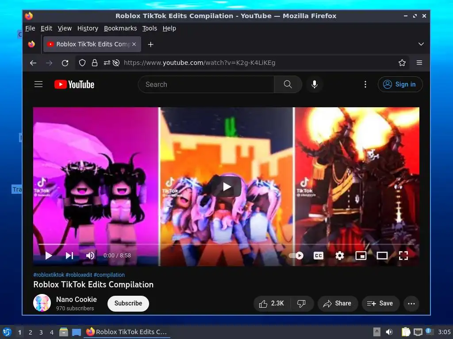The width and height of the screenshot is (453, 339).
Task: Subscribe to Nano Cookie
Action: tap(128, 303)
